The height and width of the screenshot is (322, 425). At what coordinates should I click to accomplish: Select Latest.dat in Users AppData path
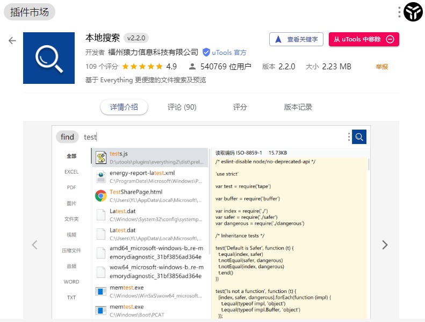tap(150, 234)
